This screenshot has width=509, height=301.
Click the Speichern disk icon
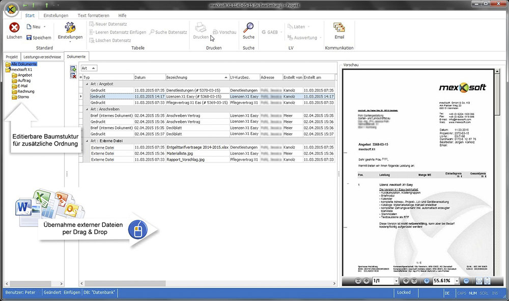tap(30, 38)
